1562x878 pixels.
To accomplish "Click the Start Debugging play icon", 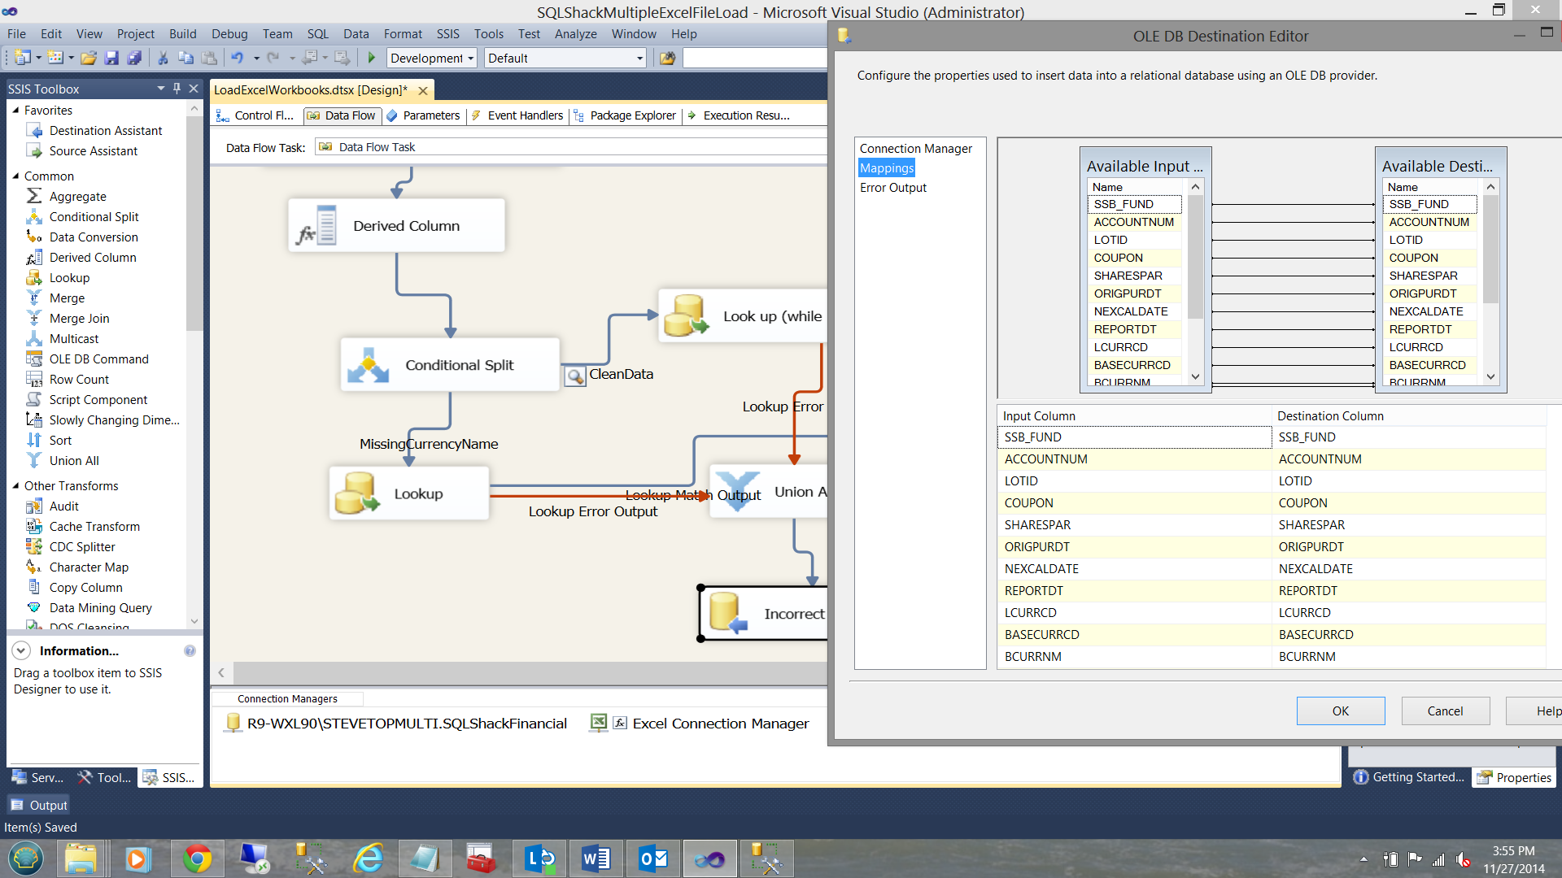I will (372, 58).
